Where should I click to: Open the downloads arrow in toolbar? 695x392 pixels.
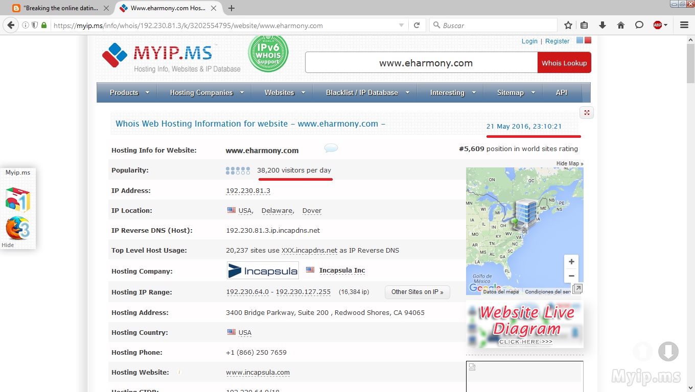(x=603, y=25)
